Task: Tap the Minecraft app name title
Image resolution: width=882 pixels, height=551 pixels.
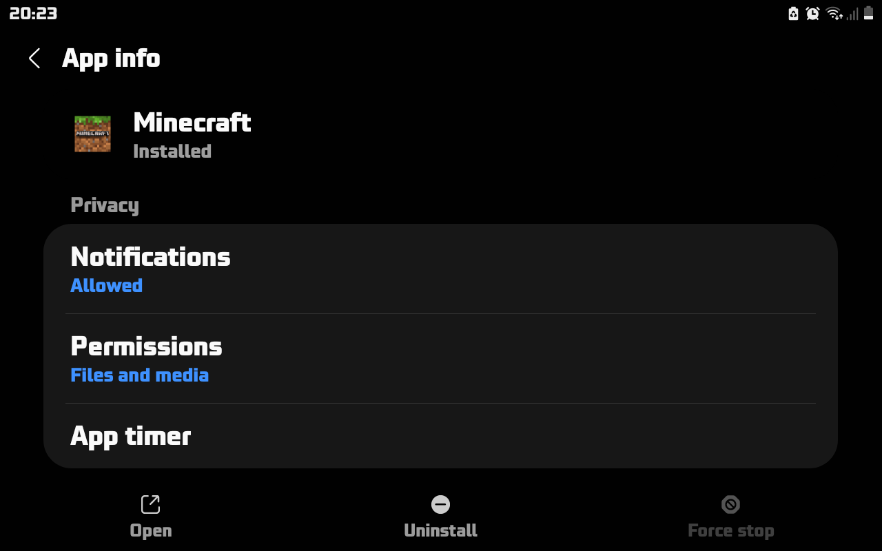Action: click(192, 123)
